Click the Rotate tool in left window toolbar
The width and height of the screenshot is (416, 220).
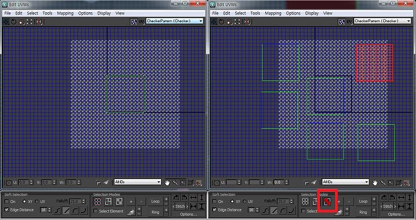pyautogui.click(x=14, y=22)
